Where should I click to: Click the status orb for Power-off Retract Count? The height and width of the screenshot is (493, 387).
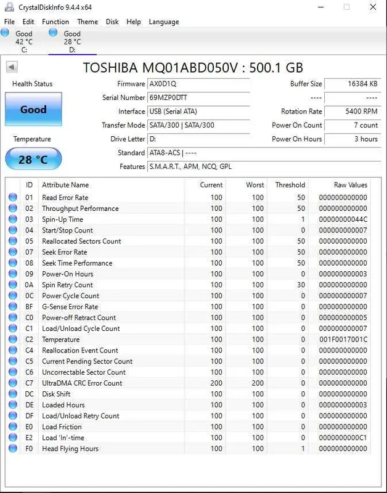[x=12, y=317]
